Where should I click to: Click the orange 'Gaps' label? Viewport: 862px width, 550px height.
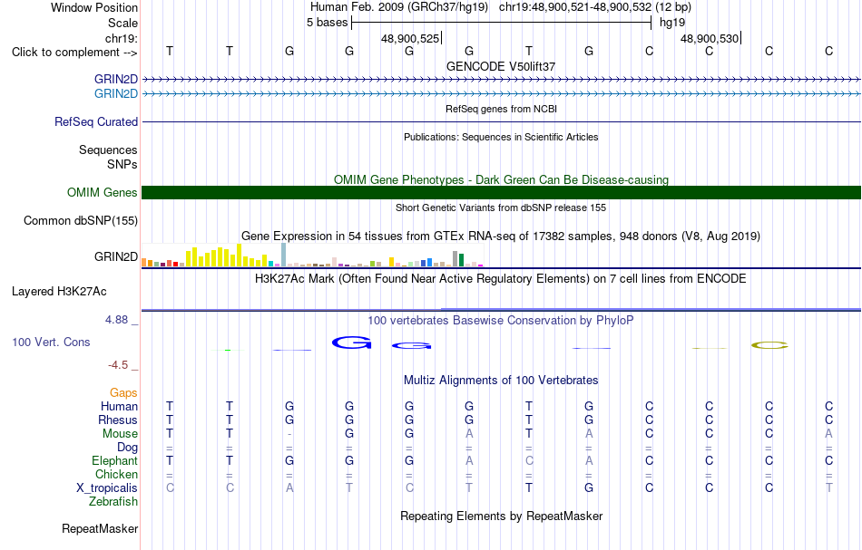click(x=123, y=392)
